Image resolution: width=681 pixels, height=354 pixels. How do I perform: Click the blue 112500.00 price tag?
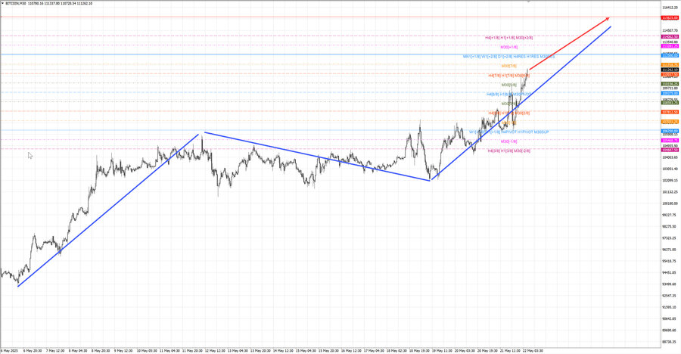pyautogui.click(x=669, y=55)
